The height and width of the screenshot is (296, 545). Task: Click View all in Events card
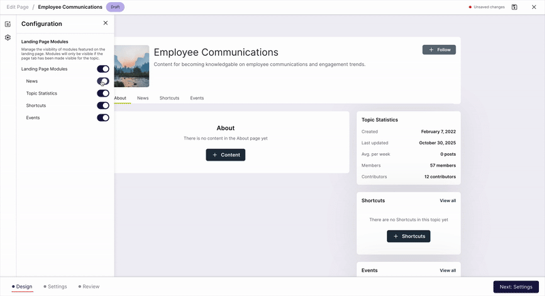click(448, 270)
